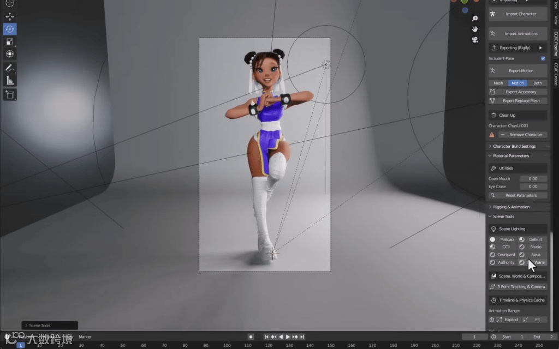Set export mode to Both
559x349 pixels.
click(x=538, y=83)
